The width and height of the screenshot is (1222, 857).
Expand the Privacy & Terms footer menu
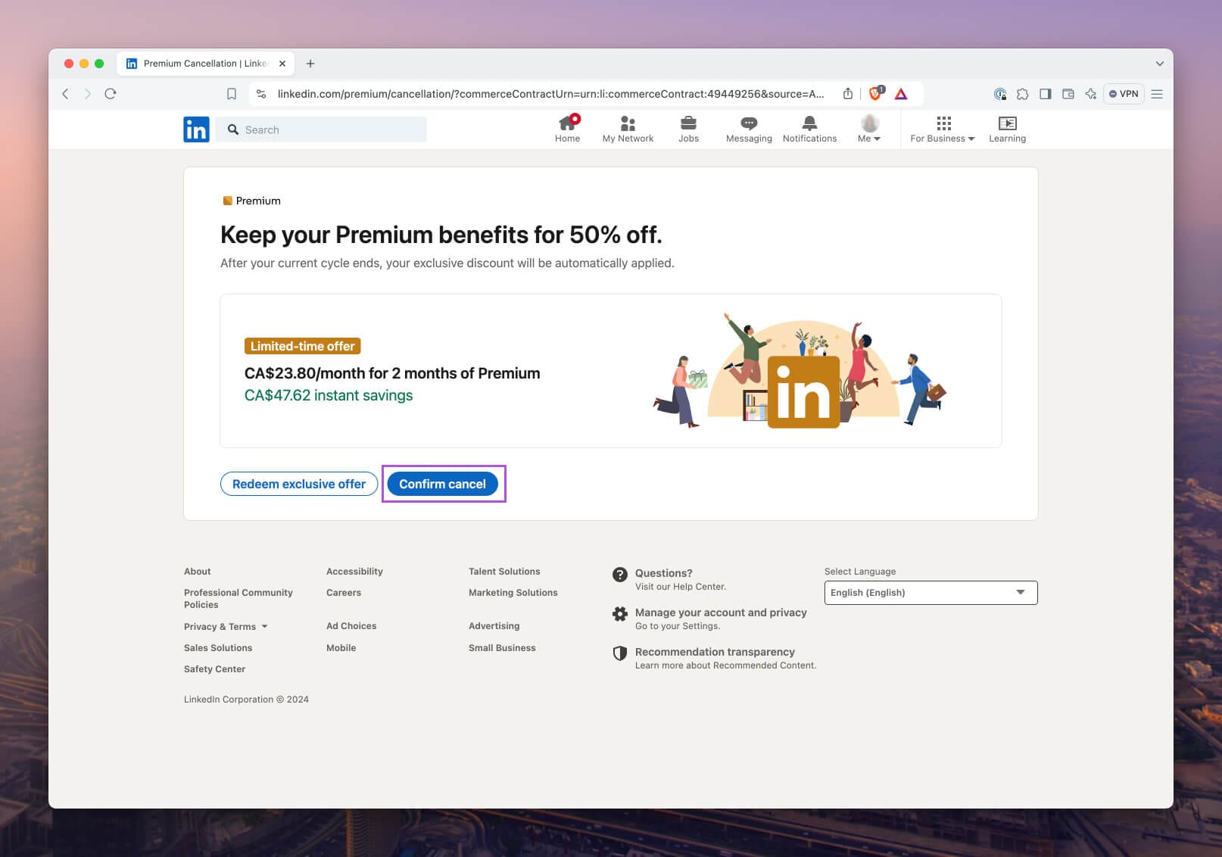point(226,627)
